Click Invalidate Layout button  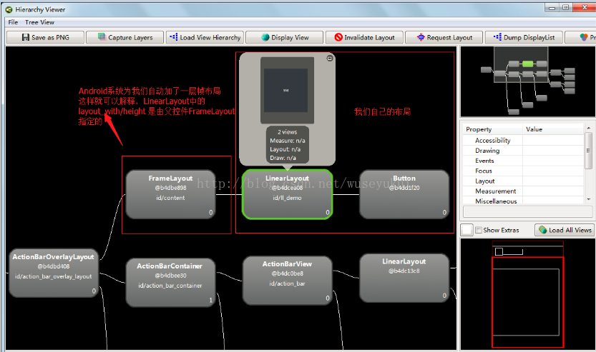click(363, 37)
